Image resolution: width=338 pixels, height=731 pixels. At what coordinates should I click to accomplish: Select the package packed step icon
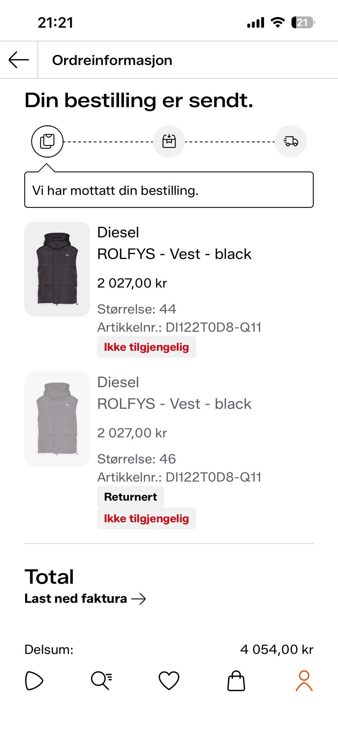click(169, 141)
